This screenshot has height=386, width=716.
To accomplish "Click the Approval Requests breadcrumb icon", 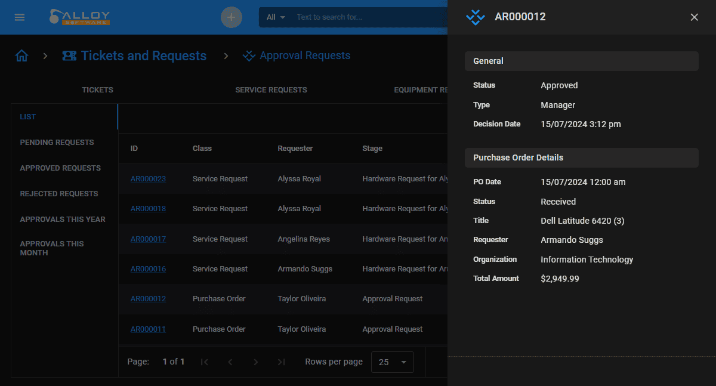I will [249, 55].
